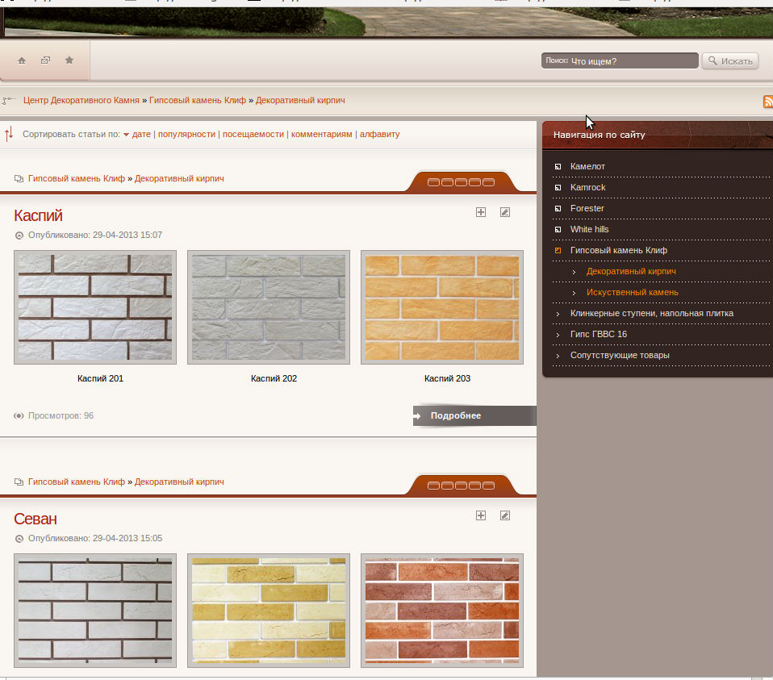The height and width of the screenshot is (680, 773).
Task: Open the RSS feed icon
Action: click(768, 102)
